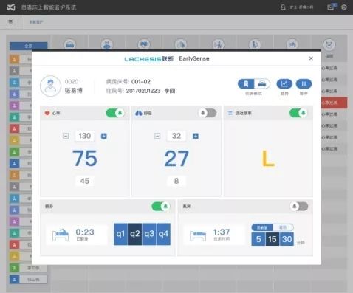Click the trend chart icon button
The image size is (353, 293).
point(284,84)
